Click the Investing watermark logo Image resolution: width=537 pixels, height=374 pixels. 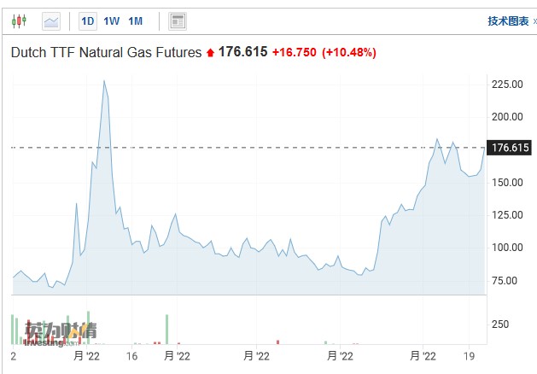60,333
